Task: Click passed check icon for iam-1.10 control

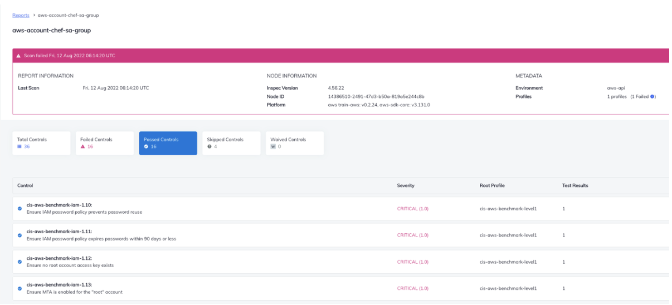Action: pos(20,209)
